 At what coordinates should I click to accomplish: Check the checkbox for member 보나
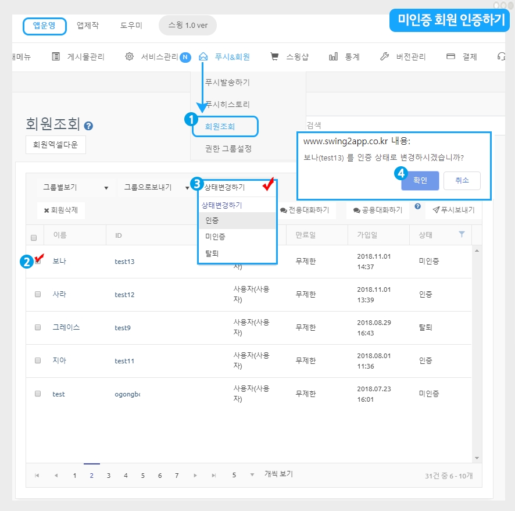click(x=38, y=261)
